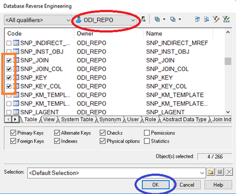
Task: Click Move Selected Items to Bottom icon
Action: pyautogui.click(x=207, y=19)
